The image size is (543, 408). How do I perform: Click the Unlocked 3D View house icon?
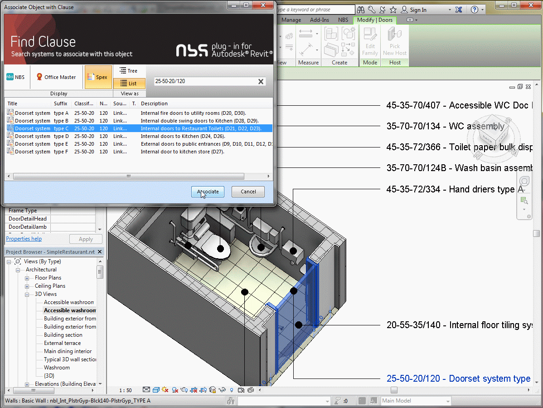(x=213, y=390)
